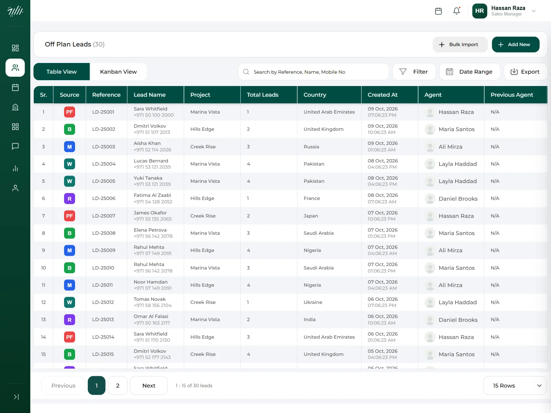Click the Bulk Import button
This screenshot has width=551, height=413.
click(x=460, y=44)
